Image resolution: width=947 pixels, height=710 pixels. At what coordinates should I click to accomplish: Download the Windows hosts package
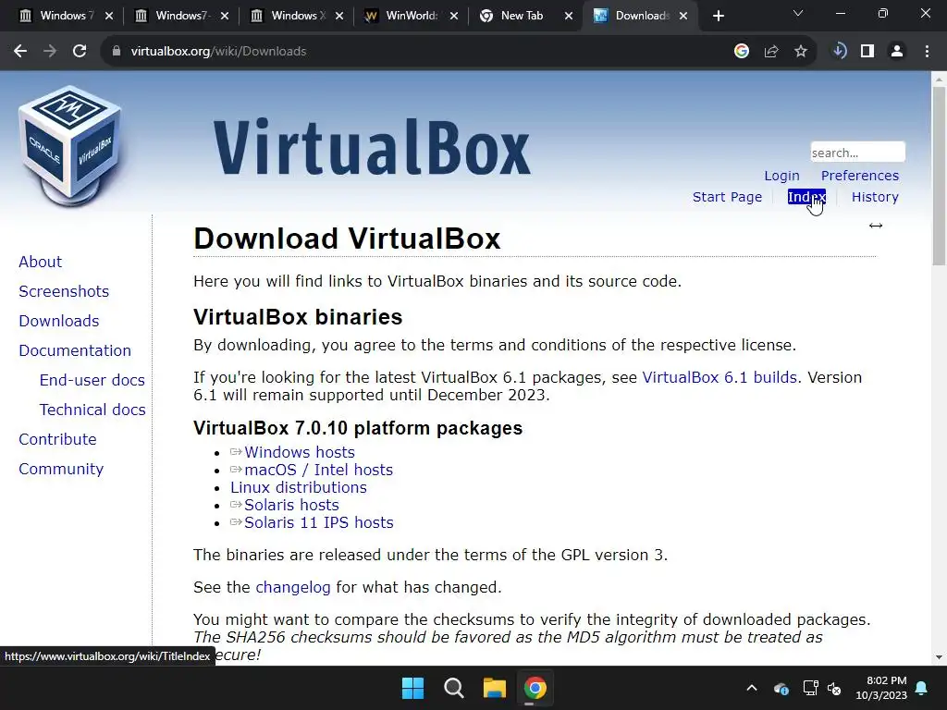tap(300, 452)
